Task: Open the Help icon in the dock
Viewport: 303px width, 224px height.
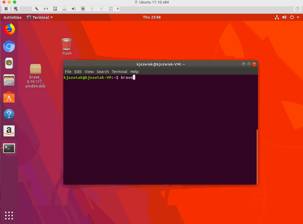Action: [9, 114]
